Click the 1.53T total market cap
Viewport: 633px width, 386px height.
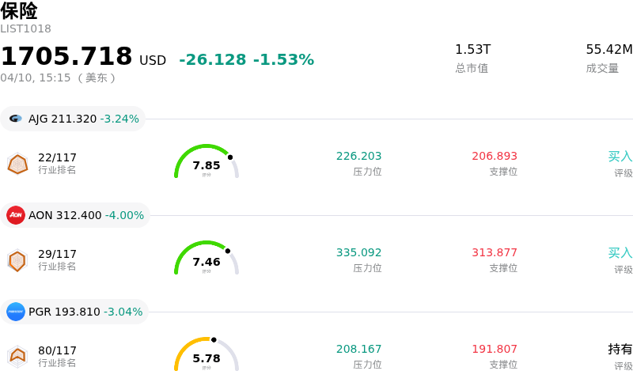[x=472, y=50]
